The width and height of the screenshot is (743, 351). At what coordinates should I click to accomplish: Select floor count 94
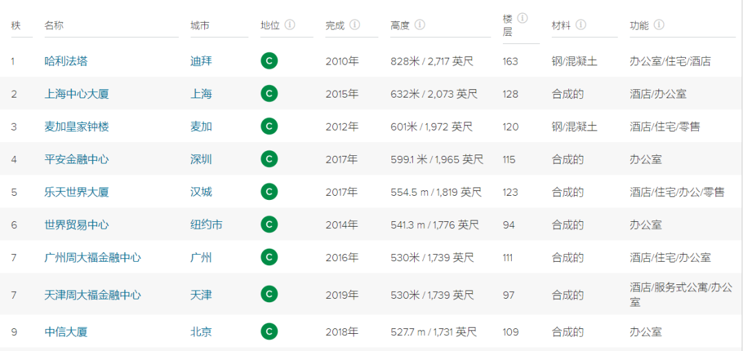pyautogui.click(x=508, y=224)
